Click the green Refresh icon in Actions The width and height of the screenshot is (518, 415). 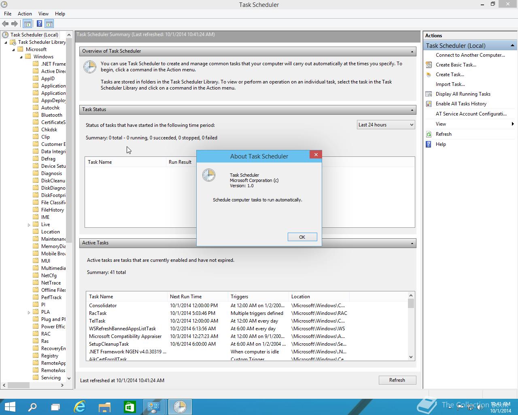point(429,134)
